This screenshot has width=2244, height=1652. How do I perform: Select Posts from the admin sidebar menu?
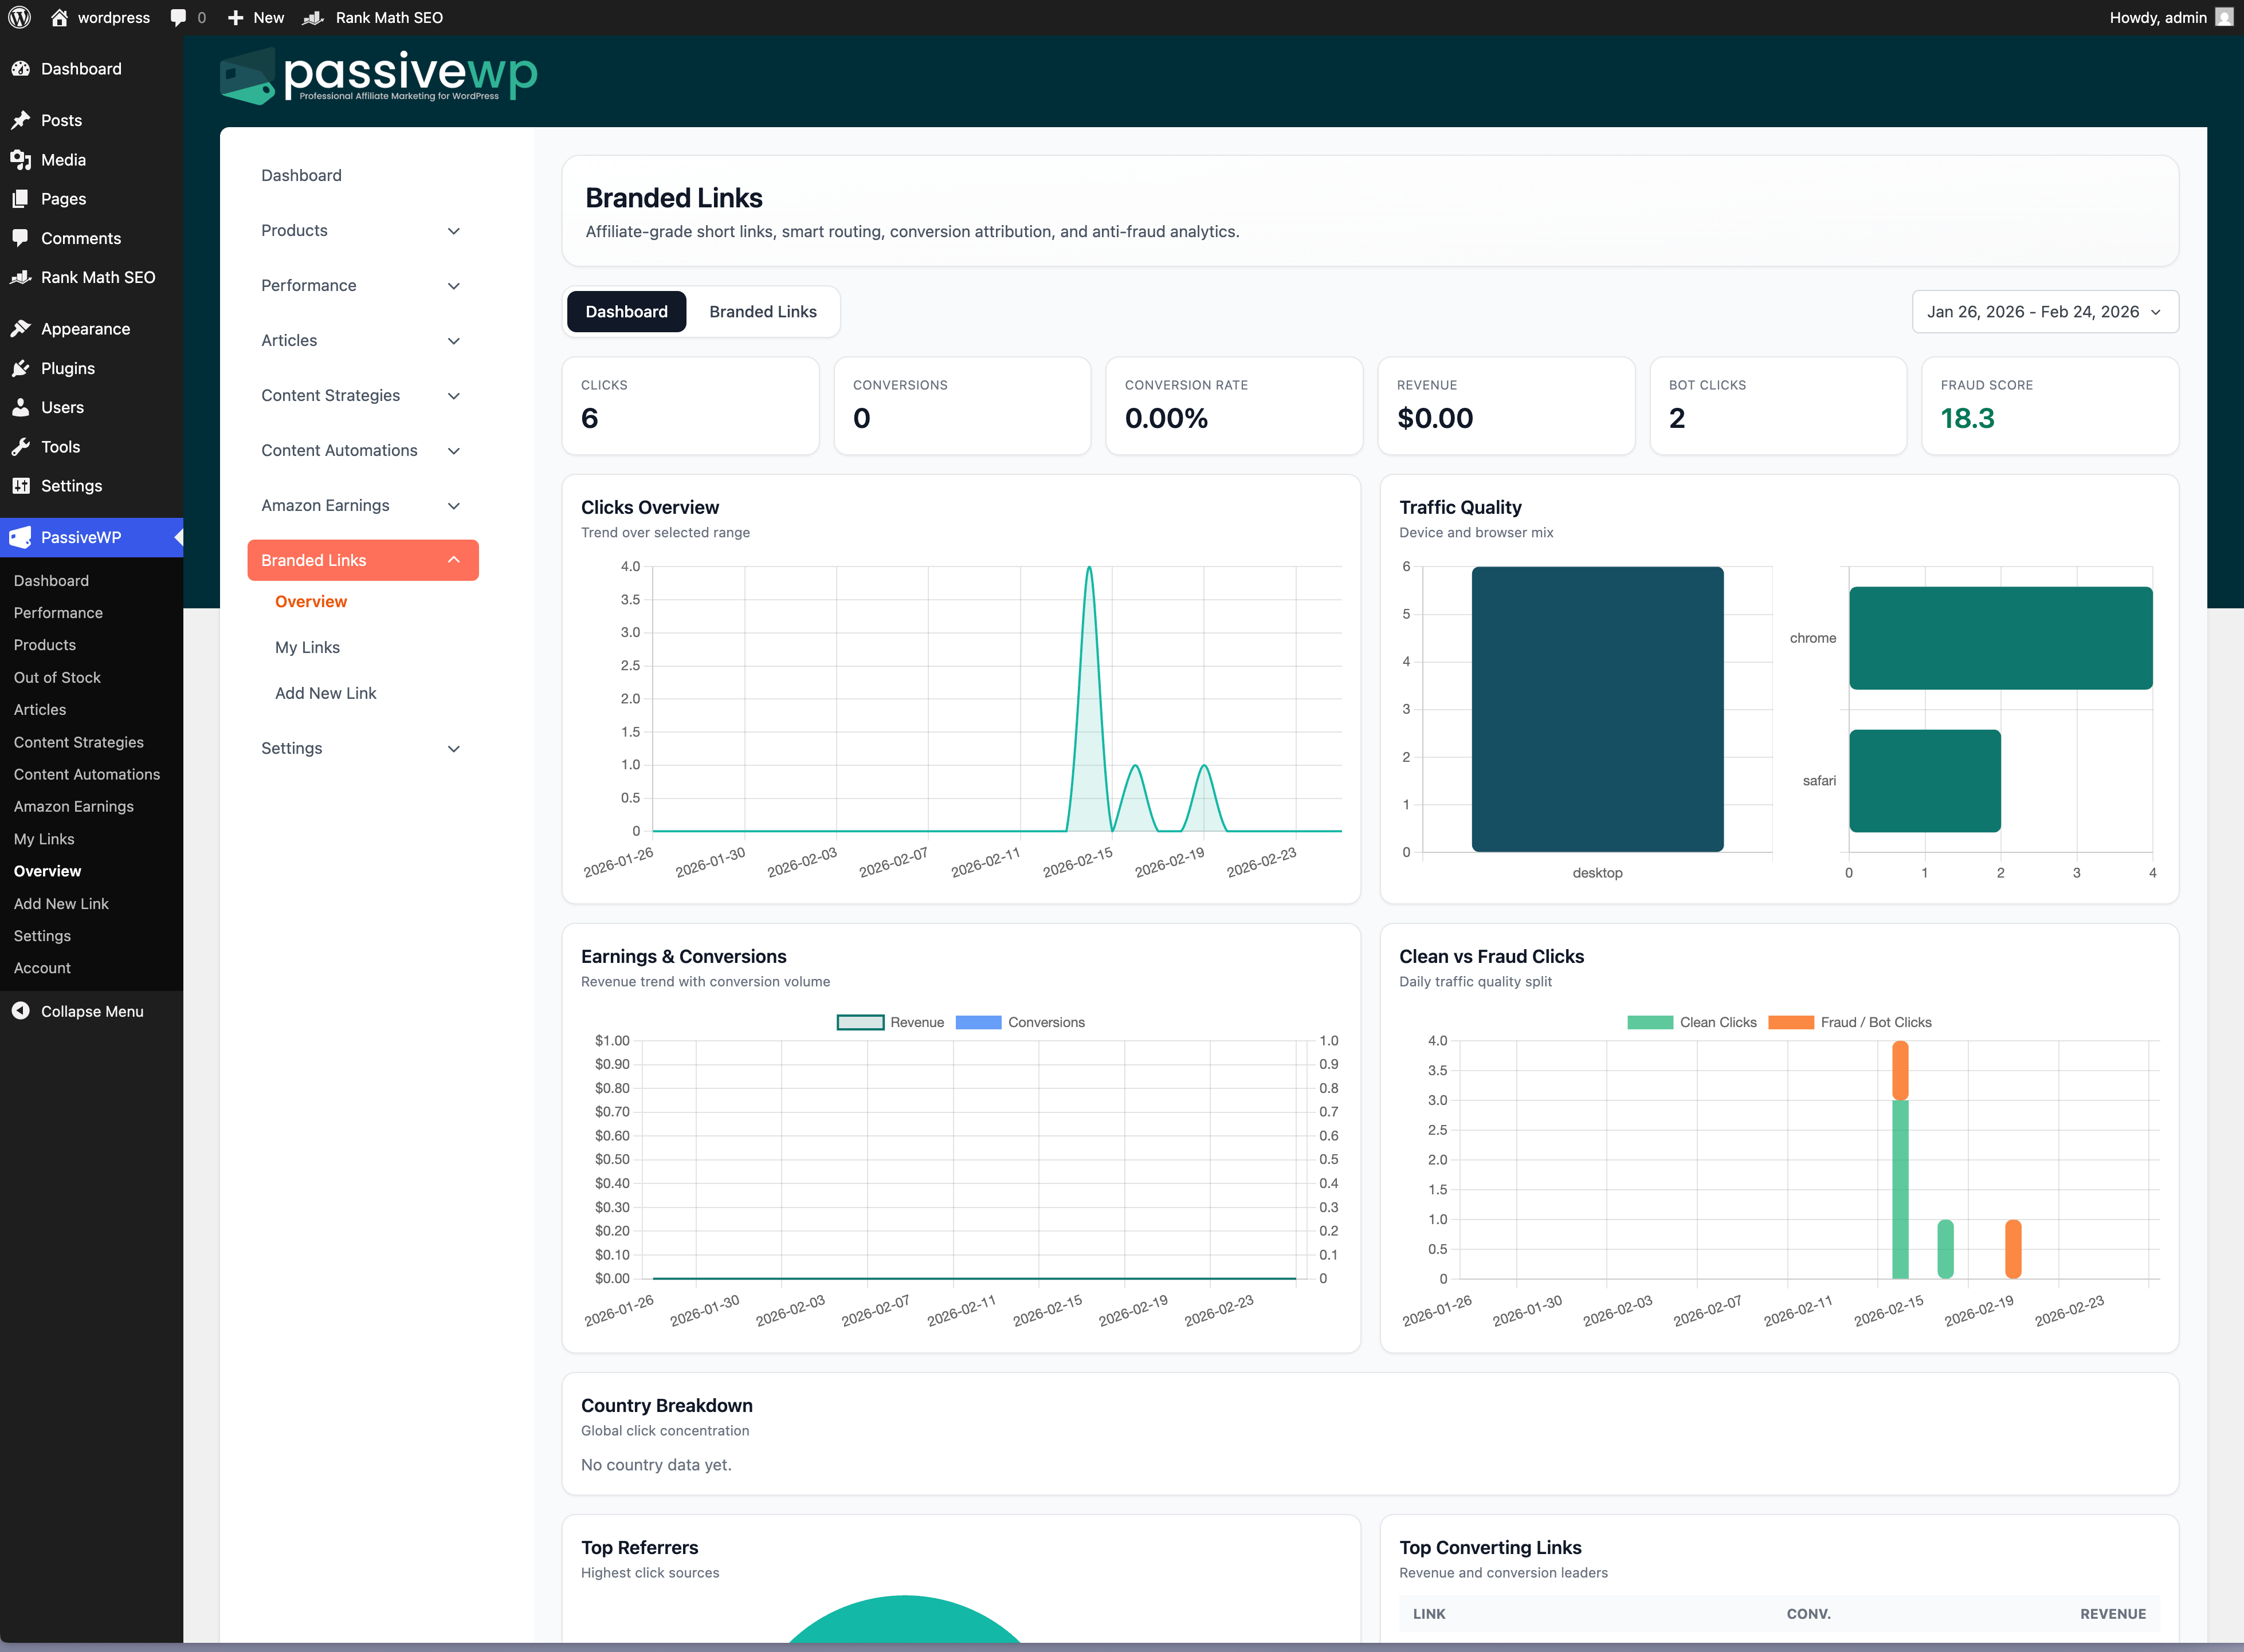pos(62,120)
